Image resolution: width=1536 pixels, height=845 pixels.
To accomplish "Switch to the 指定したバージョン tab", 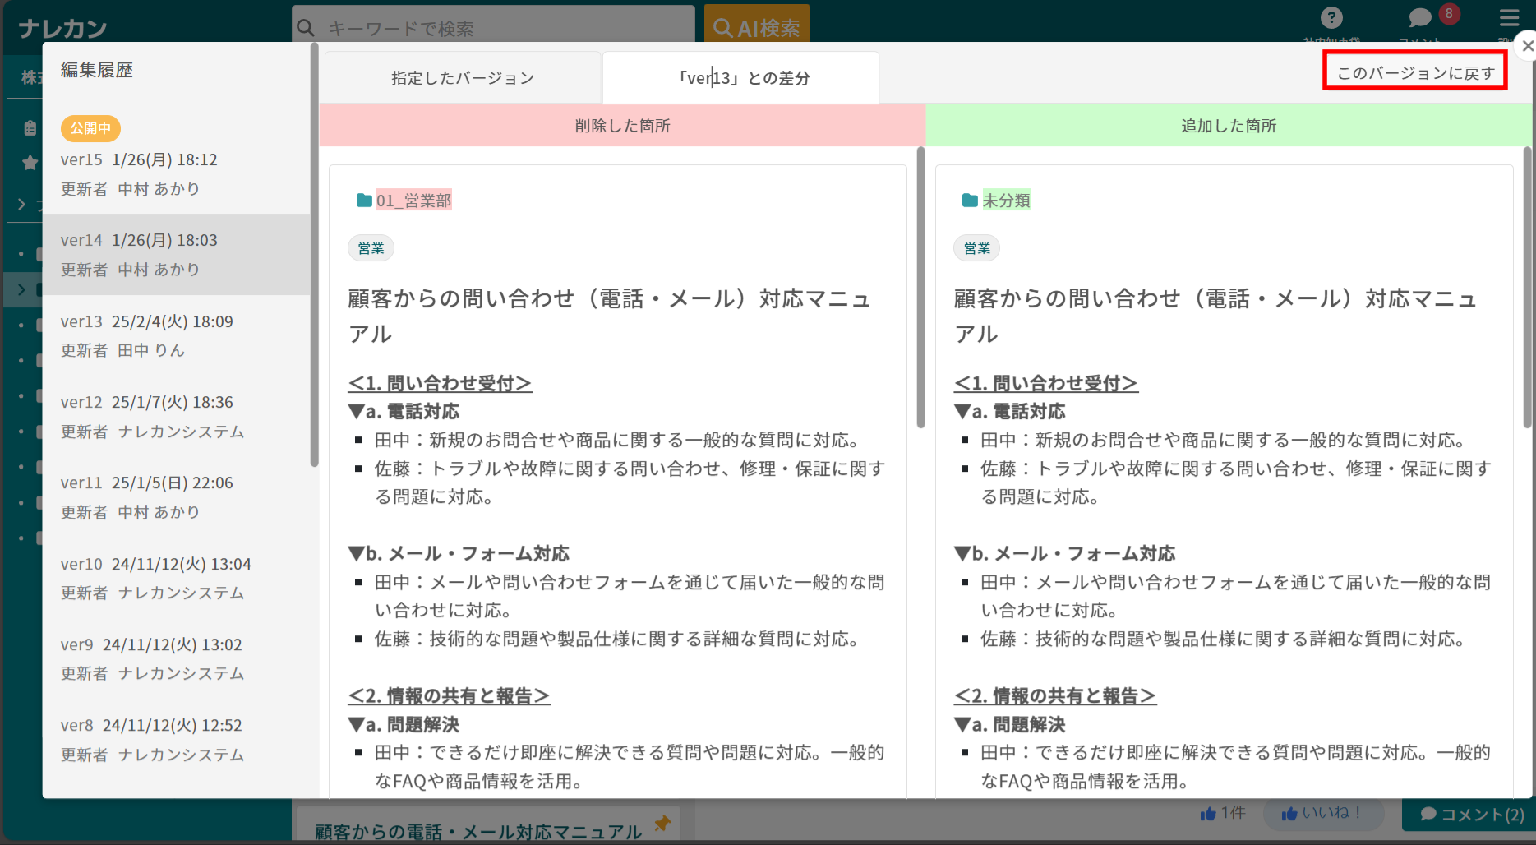I will tap(463, 77).
